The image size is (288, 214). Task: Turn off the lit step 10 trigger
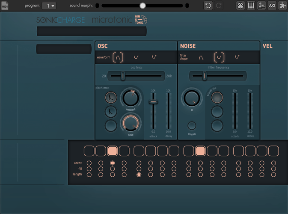[200, 151]
